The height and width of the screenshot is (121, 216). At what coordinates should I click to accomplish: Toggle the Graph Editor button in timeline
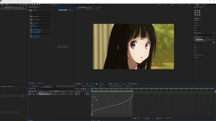pyautogui.click(x=88, y=89)
